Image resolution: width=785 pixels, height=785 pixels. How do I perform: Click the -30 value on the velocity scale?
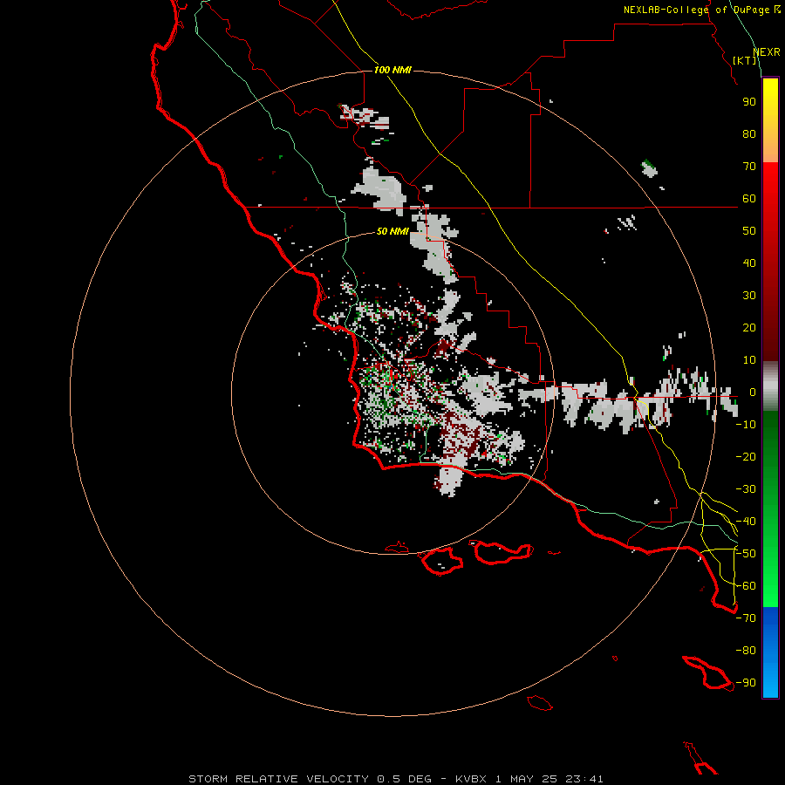point(746,489)
